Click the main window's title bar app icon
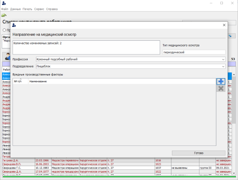 [4, 3]
